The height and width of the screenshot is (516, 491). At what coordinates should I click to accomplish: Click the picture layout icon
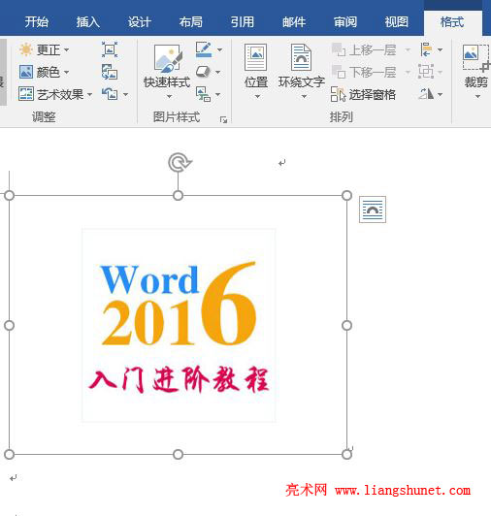tap(203, 94)
